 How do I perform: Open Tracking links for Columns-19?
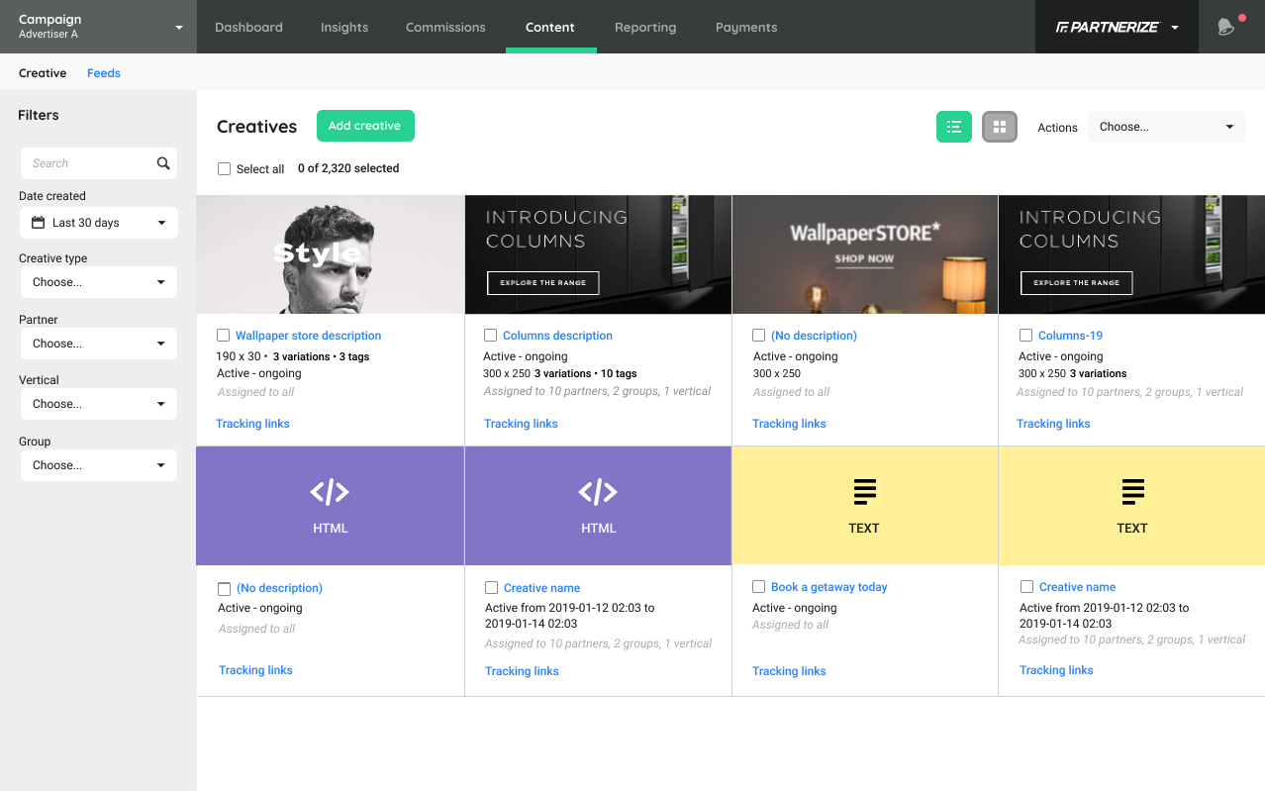(1053, 424)
